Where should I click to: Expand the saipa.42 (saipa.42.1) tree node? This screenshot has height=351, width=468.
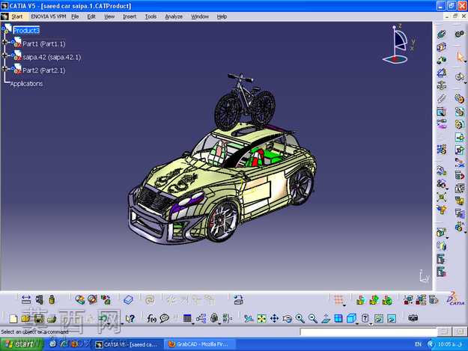(x=4, y=55)
